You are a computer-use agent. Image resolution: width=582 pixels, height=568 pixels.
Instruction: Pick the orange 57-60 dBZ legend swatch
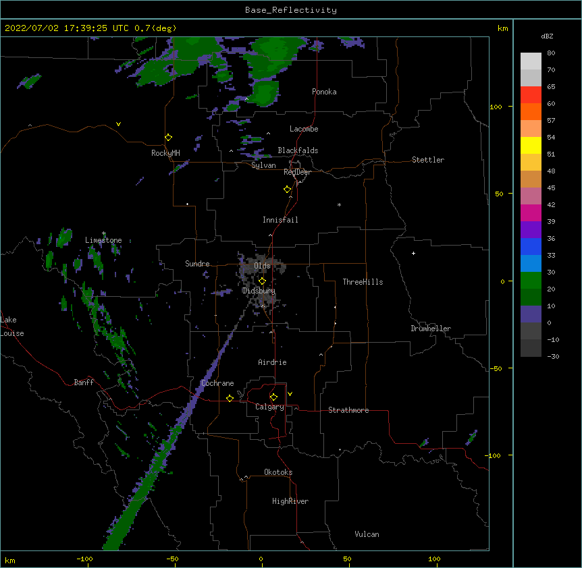[x=531, y=111]
